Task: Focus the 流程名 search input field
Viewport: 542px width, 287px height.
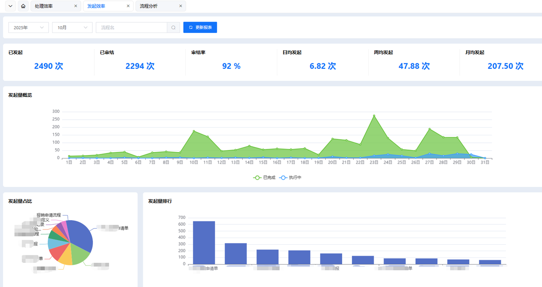Action: pyautogui.click(x=132, y=27)
